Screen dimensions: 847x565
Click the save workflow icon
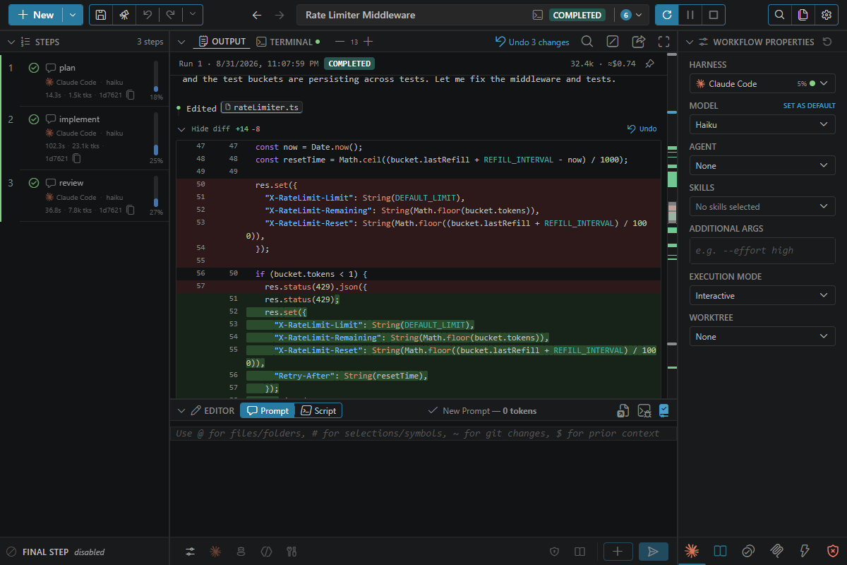click(102, 15)
